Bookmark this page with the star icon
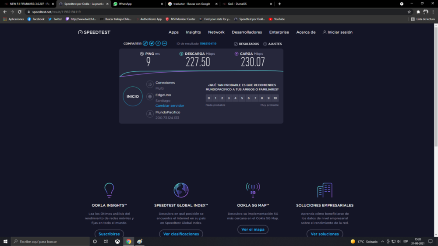The width and height of the screenshot is (438, 246). (x=409, y=12)
